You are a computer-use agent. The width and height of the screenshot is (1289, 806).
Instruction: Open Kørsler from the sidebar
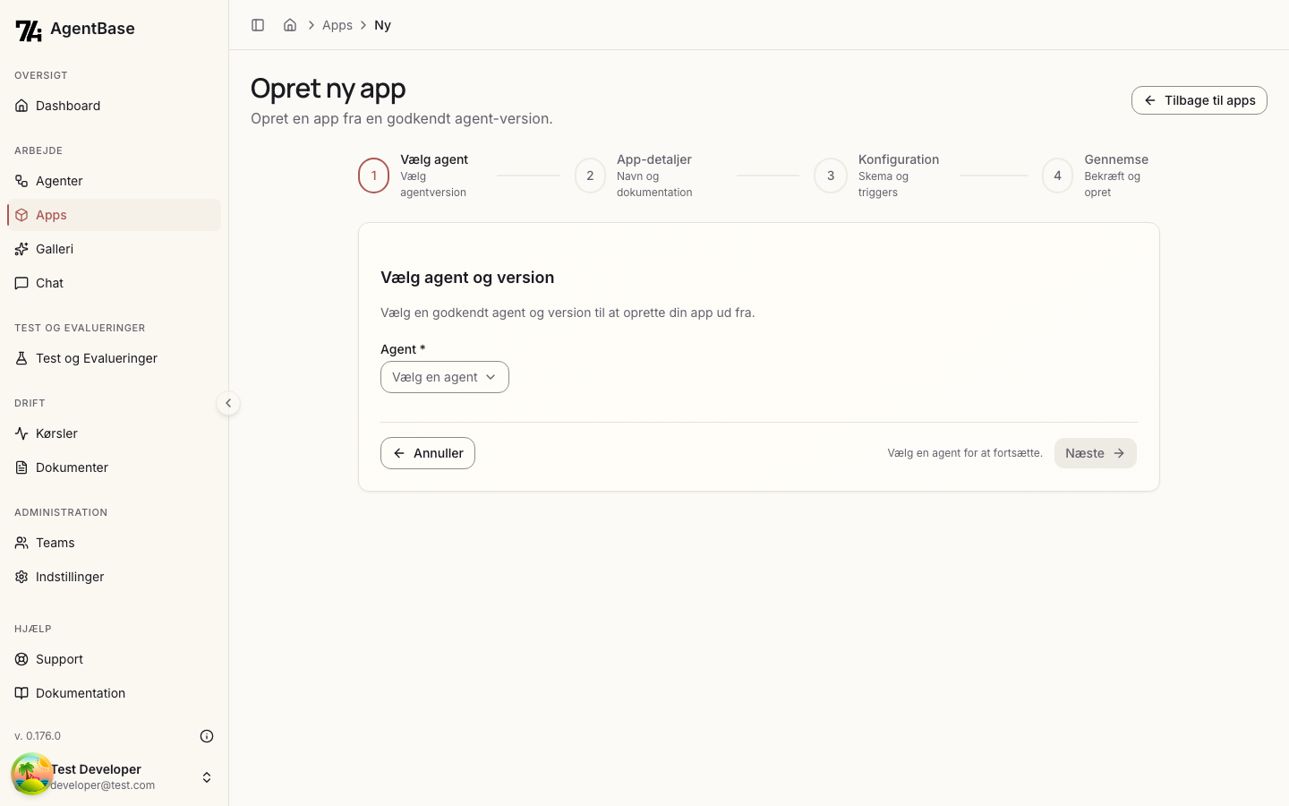click(114, 433)
